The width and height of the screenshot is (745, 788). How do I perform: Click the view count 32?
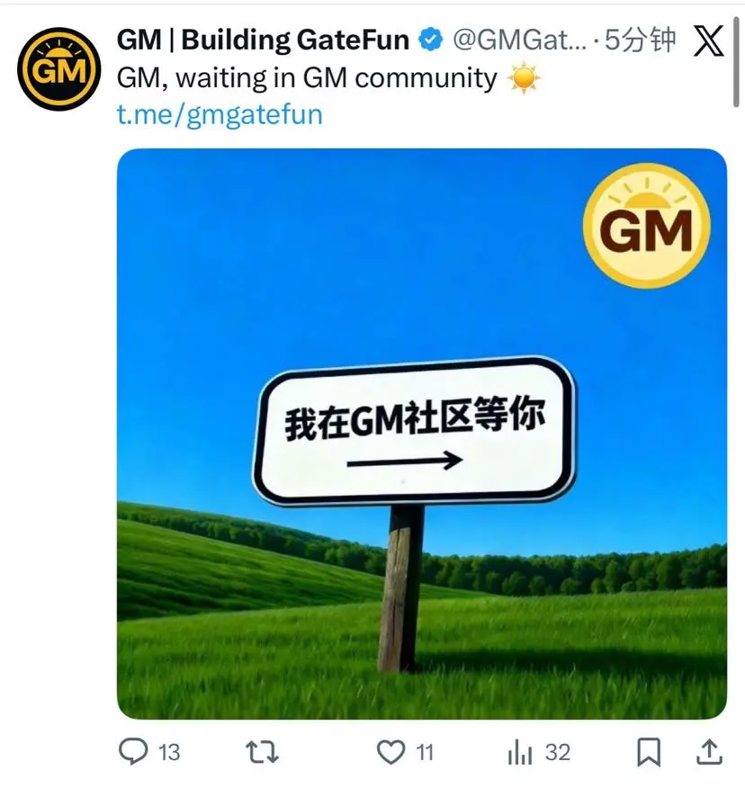coord(558,753)
